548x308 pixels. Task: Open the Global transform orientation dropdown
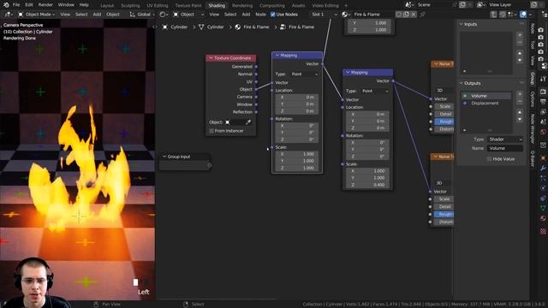pyautogui.click(x=142, y=15)
